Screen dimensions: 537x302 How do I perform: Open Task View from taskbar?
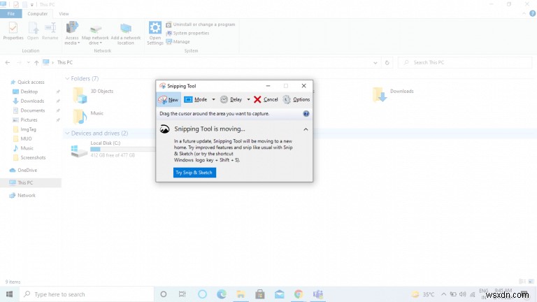point(182,294)
